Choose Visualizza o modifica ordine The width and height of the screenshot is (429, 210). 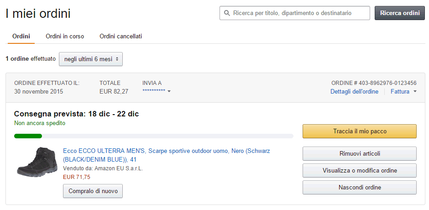(x=359, y=171)
